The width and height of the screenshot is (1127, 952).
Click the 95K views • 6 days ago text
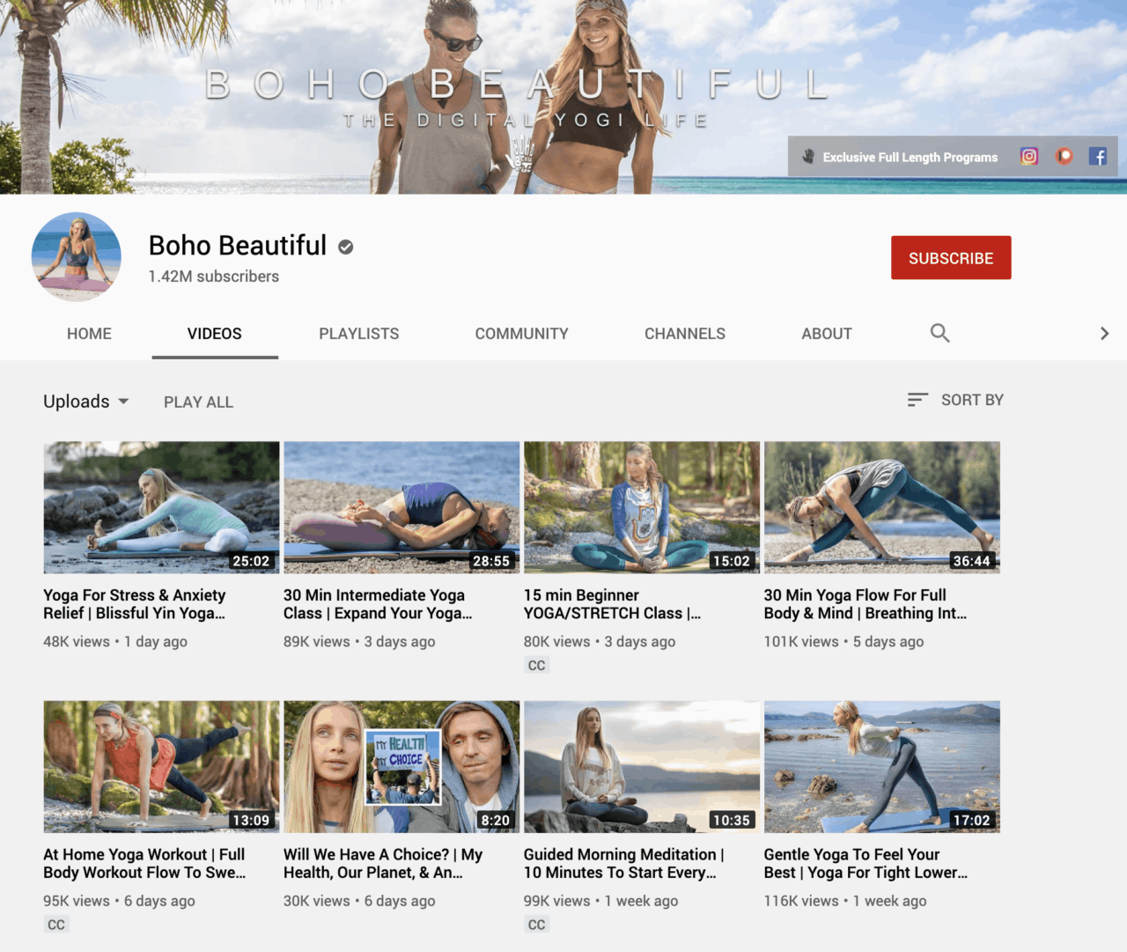pyautogui.click(x=119, y=901)
